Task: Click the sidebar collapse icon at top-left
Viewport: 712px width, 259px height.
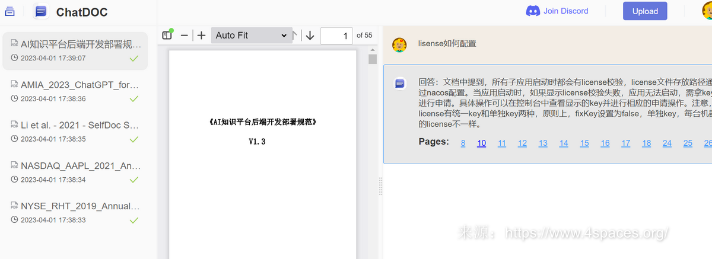Action: coord(9,11)
